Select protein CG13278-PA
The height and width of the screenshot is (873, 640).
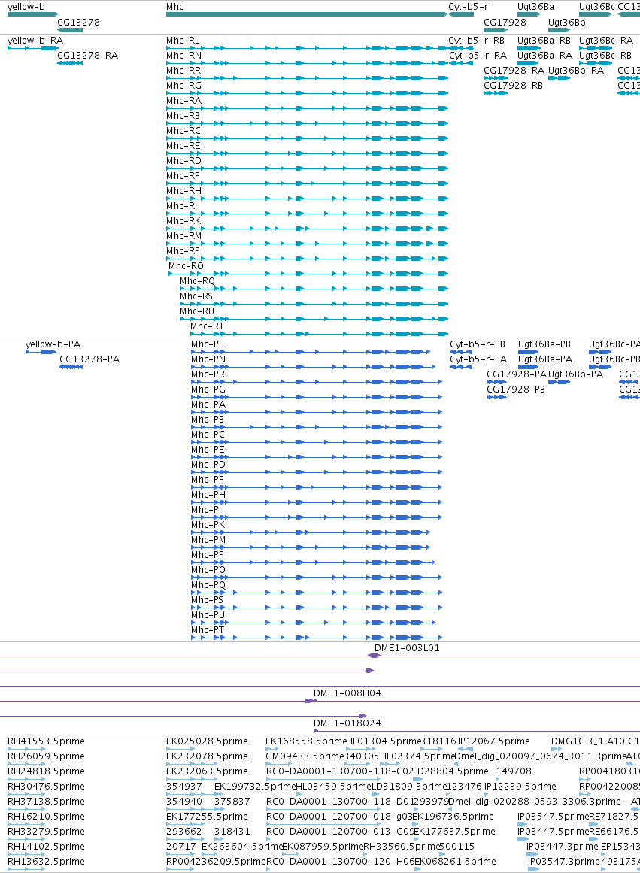(x=89, y=359)
